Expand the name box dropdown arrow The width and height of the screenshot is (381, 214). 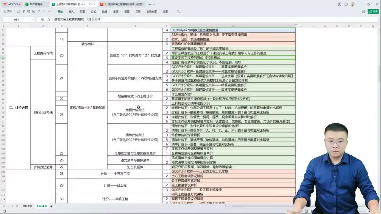[32, 19]
